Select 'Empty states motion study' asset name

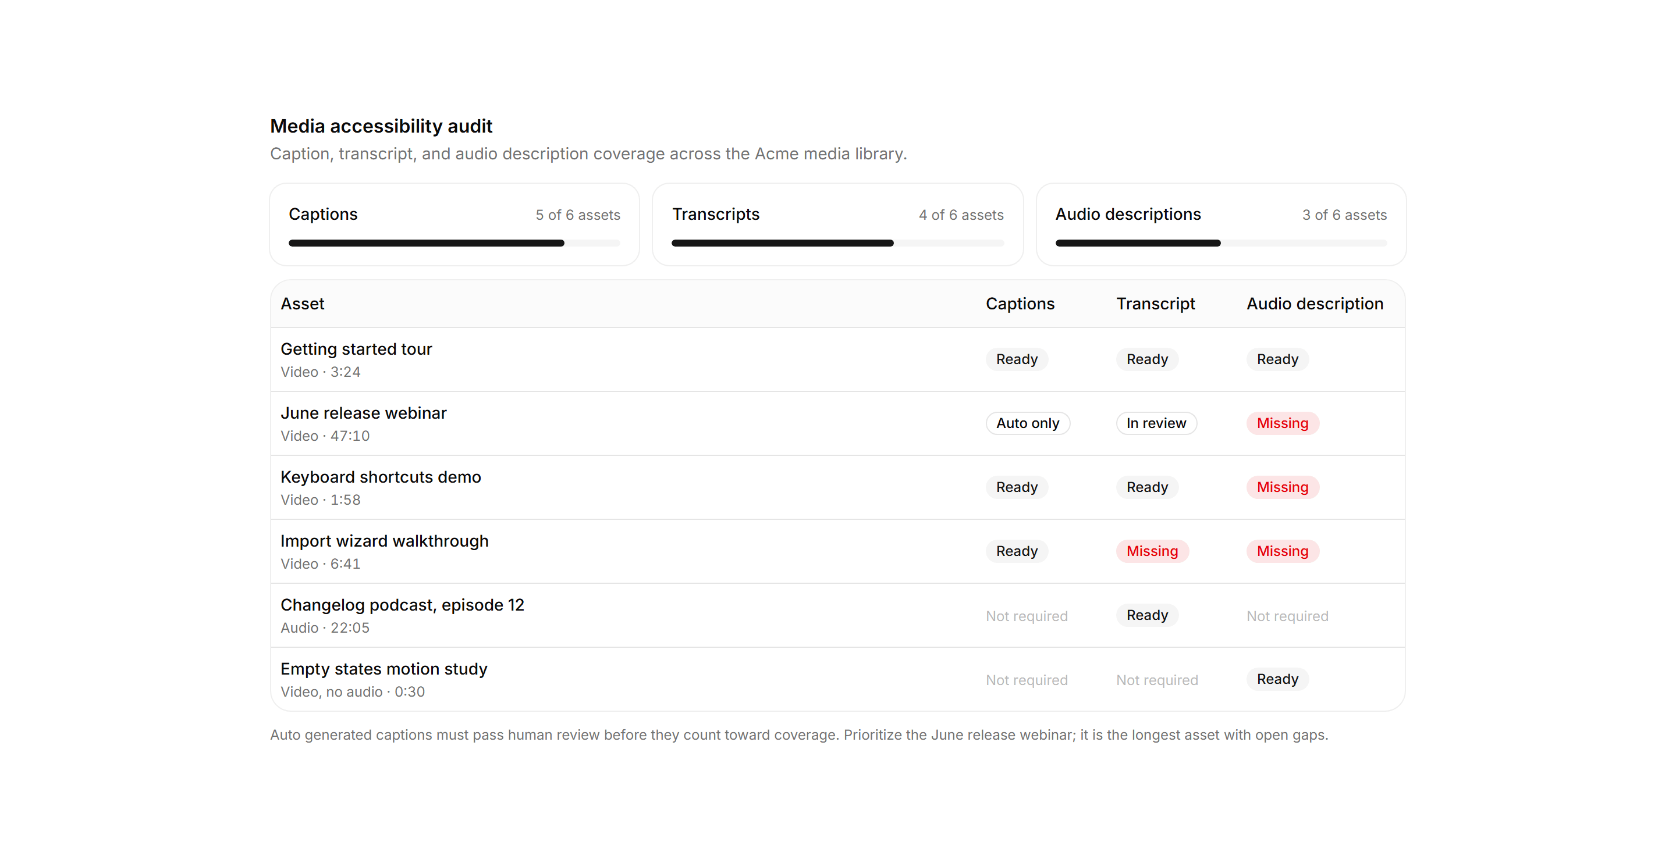(x=384, y=669)
